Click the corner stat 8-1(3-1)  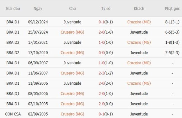172,22
